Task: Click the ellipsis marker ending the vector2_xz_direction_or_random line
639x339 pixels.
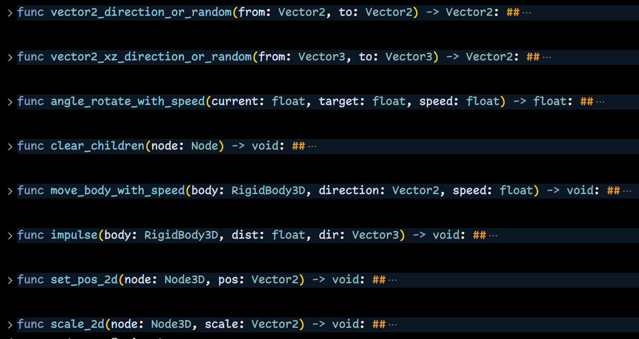Action: point(547,57)
